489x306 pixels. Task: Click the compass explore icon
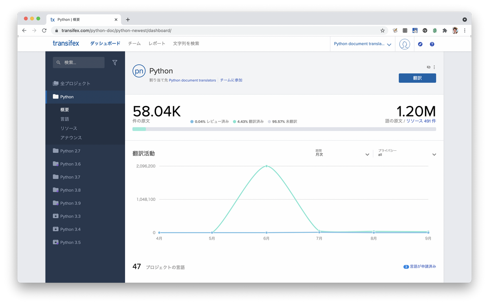pyautogui.click(x=420, y=44)
